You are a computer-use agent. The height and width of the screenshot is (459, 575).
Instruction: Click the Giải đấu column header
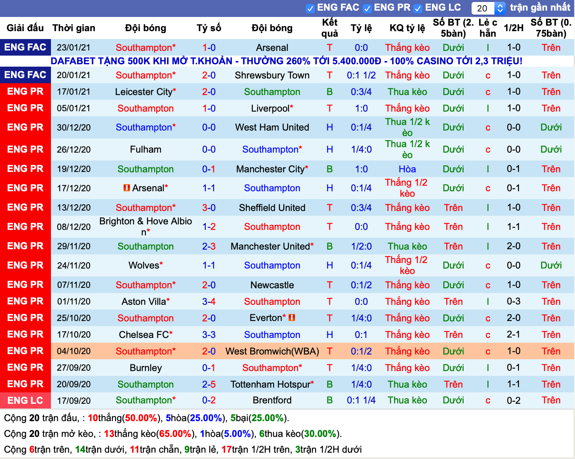[x=25, y=28]
